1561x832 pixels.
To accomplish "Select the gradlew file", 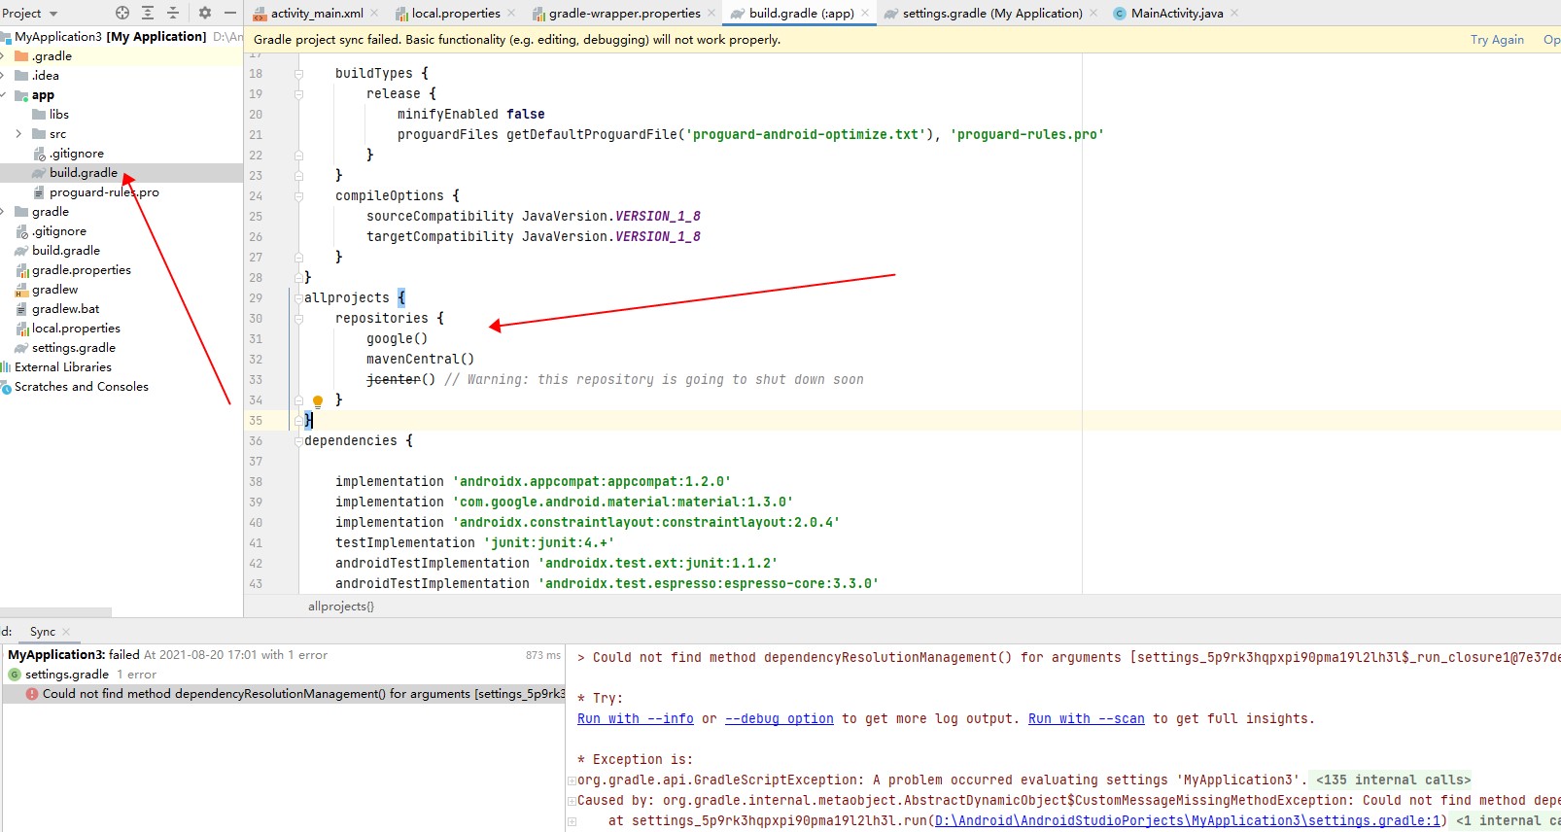I will pos(54,289).
